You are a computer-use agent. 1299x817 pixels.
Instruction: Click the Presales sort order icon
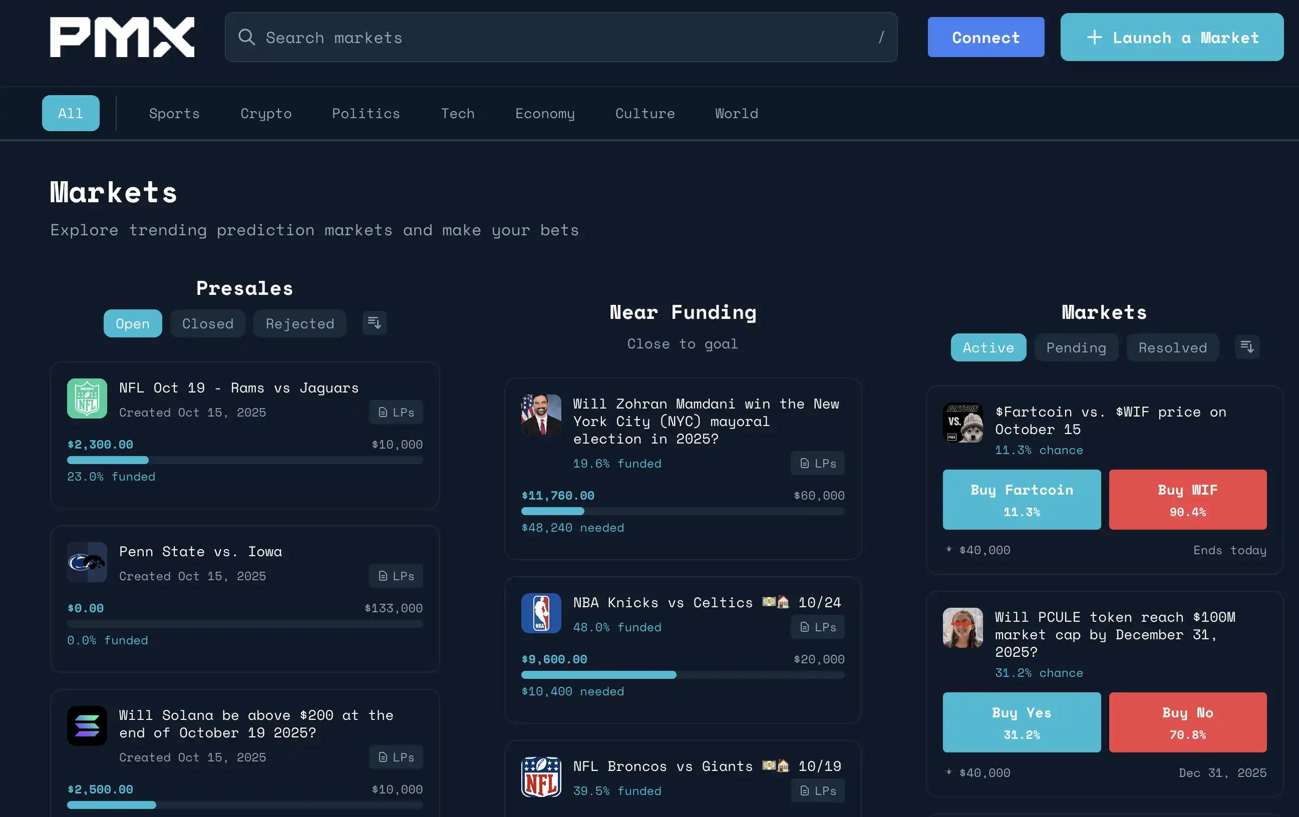coord(374,323)
